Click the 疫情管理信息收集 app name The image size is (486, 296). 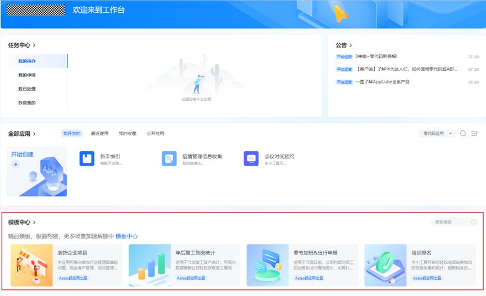(202, 157)
